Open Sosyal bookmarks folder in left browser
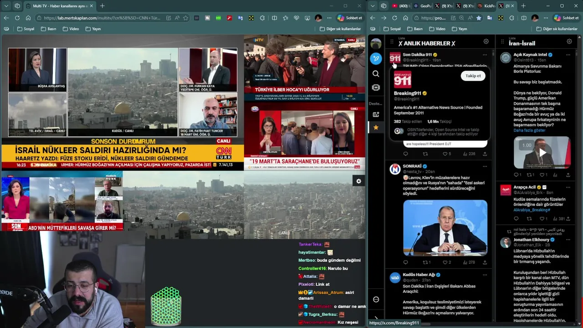Screen dimensions: 583x328 point(26,29)
